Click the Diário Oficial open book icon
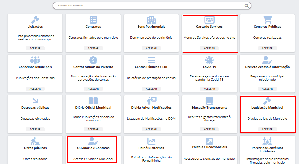 (93, 100)
